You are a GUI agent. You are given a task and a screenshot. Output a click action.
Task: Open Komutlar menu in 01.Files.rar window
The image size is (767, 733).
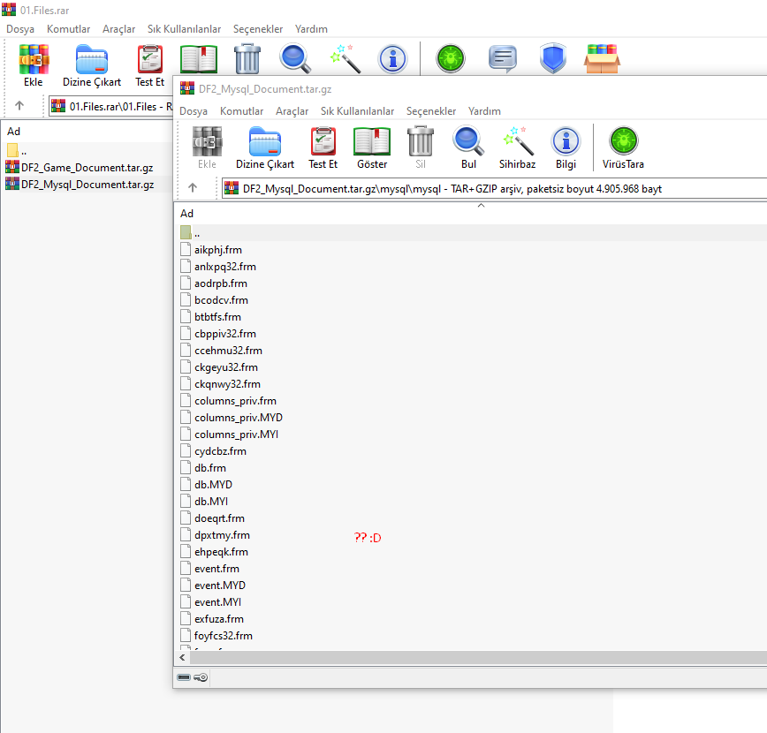coord(69,29)
